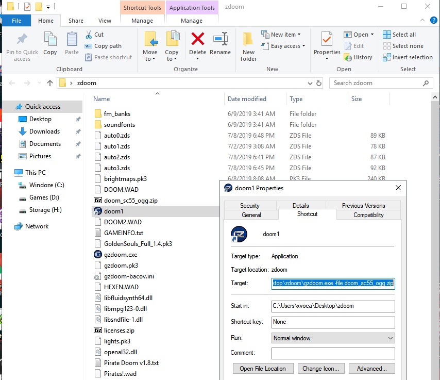Click the Copy ribbon icon
Screen dimensions: 440x380
[x=50, y=39]
